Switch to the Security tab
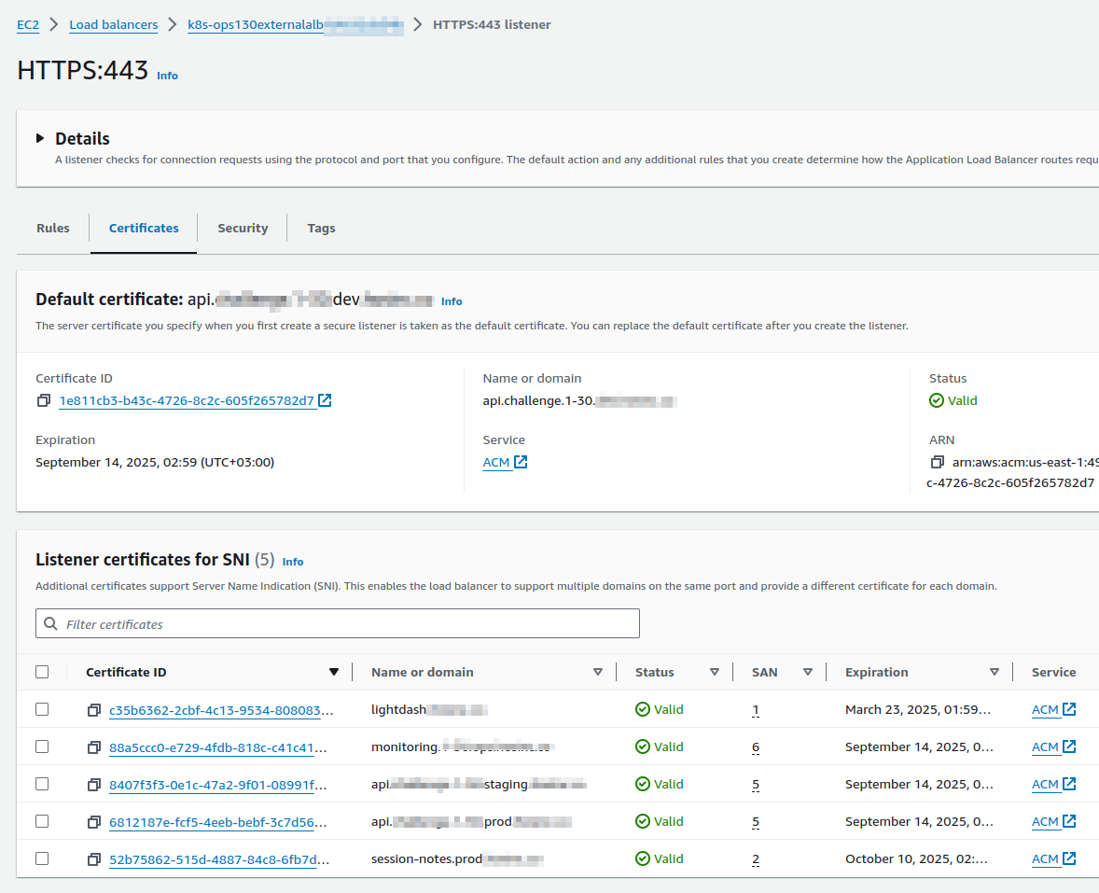Viewport: 1099px width, 893px height. [243, 228]
